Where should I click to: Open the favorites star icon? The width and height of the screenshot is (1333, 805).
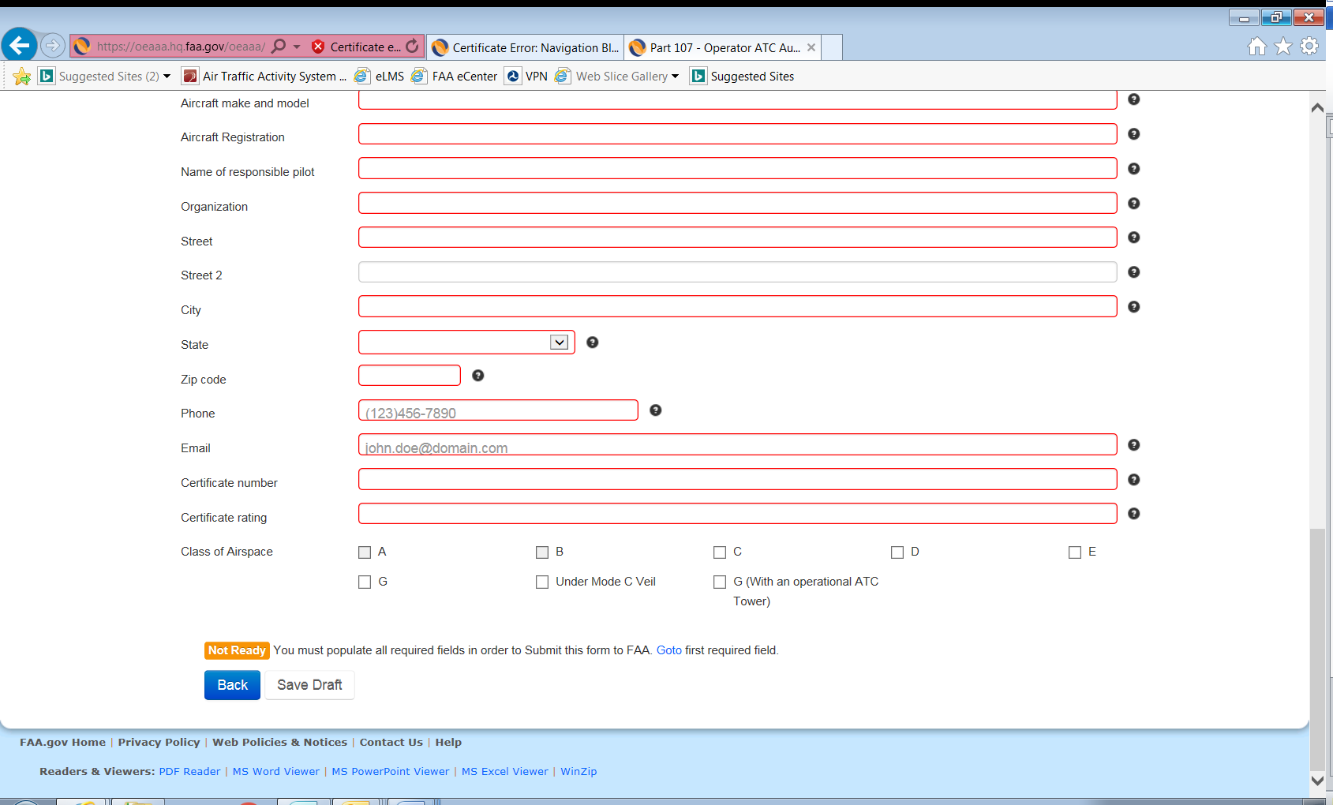point(1283,47)
